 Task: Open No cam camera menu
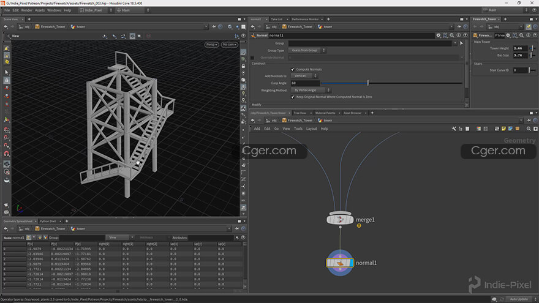click(229, 44)
